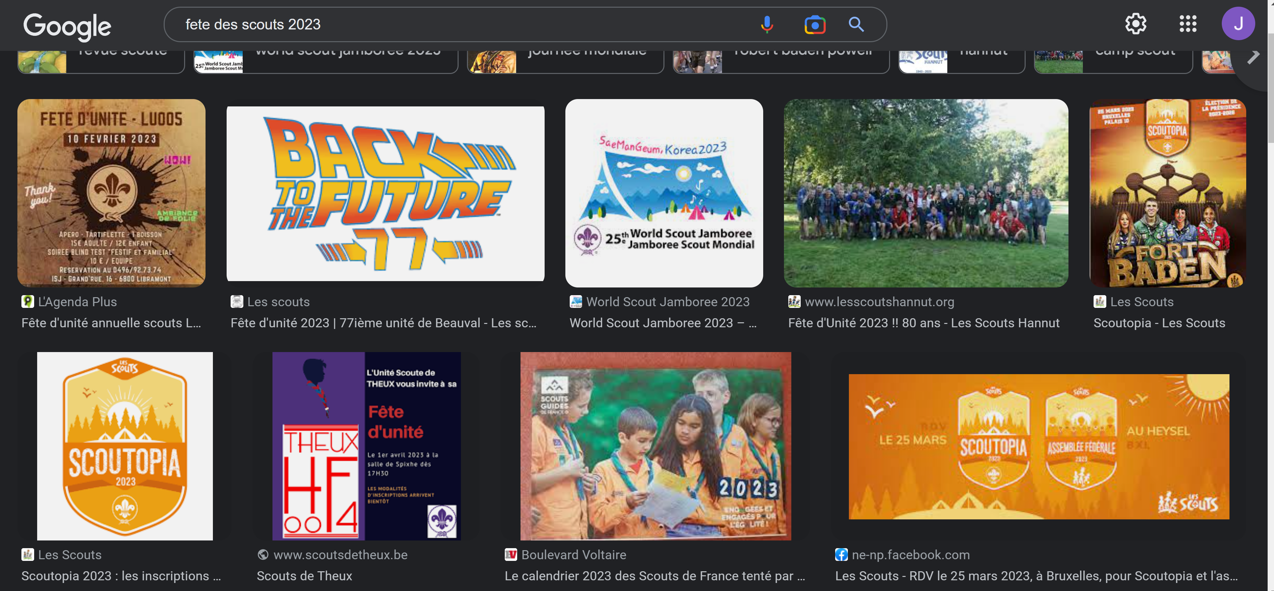1274x591 pixels.
Task: Open 'Scouts de Theux' result title
Action: 304,576
